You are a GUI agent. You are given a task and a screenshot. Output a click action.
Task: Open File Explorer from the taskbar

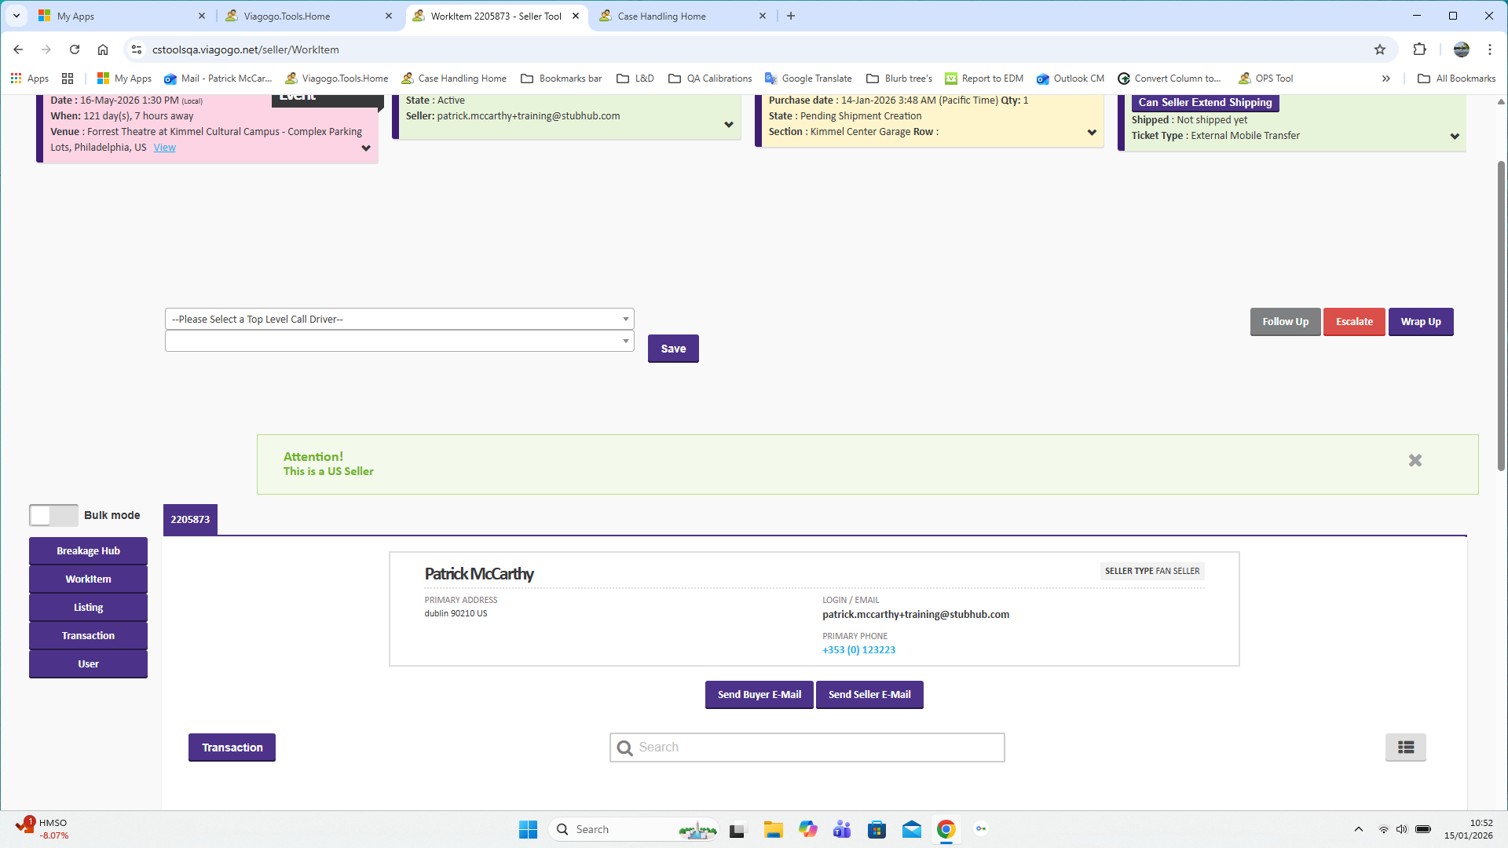tap(773, 829)
